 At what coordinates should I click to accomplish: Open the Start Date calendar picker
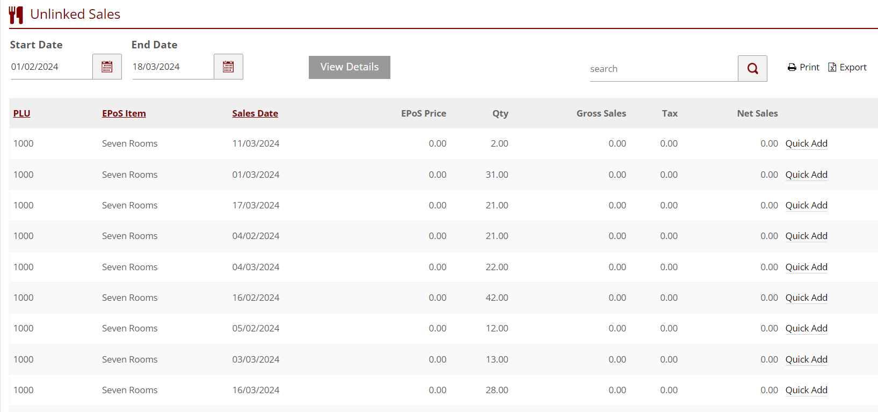pyautogui.click(x=107, y=67)
